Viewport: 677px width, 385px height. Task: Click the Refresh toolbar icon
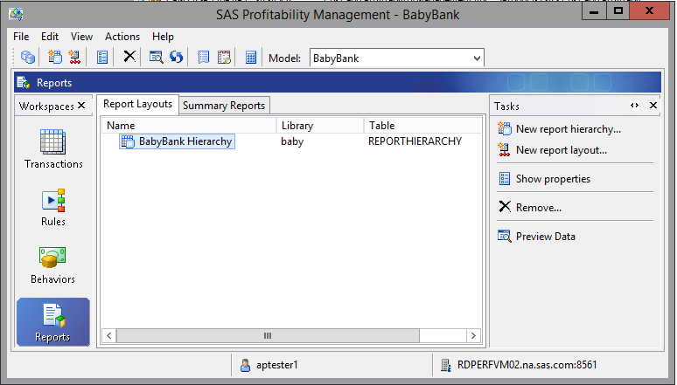coord(176,58)
